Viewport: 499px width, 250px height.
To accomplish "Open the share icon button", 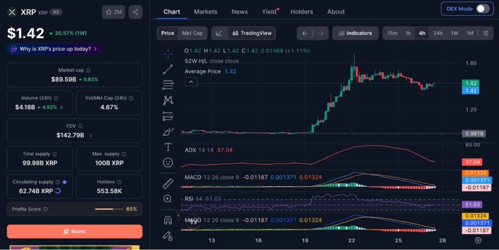I will [135, 12].
